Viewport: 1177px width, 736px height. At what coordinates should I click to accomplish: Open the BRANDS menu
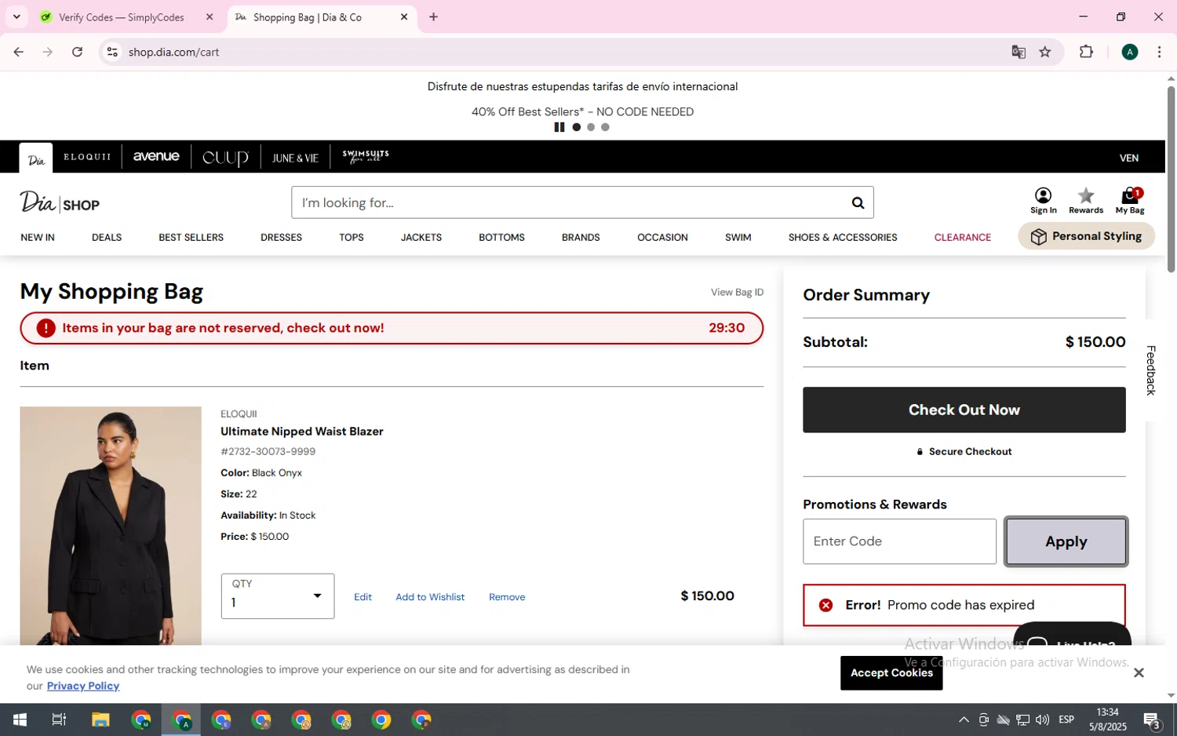point(581,237)
